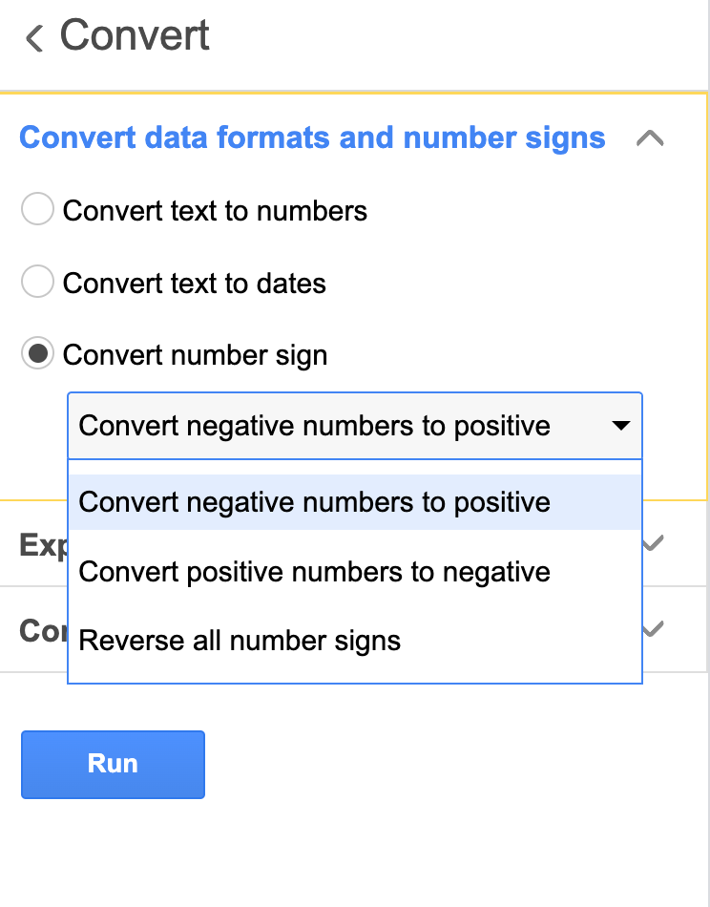Select the Convert text to numbers option
This screenshot has width=710, height=907.
[x=36, y=209]
